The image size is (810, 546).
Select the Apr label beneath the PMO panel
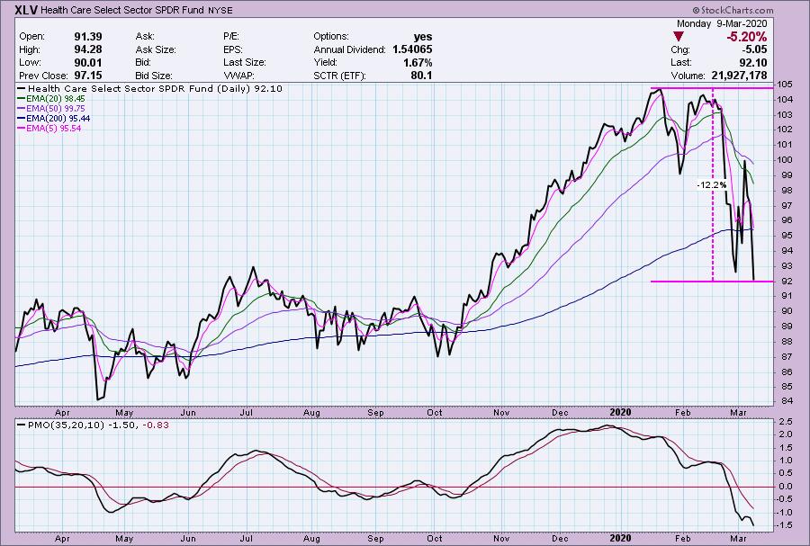click(62, 538)
